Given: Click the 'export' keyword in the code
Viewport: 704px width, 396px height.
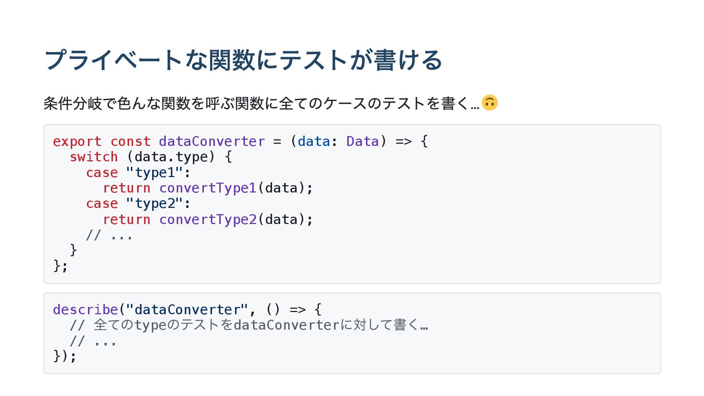Looking at the screenshot, I should click(77, 142).
